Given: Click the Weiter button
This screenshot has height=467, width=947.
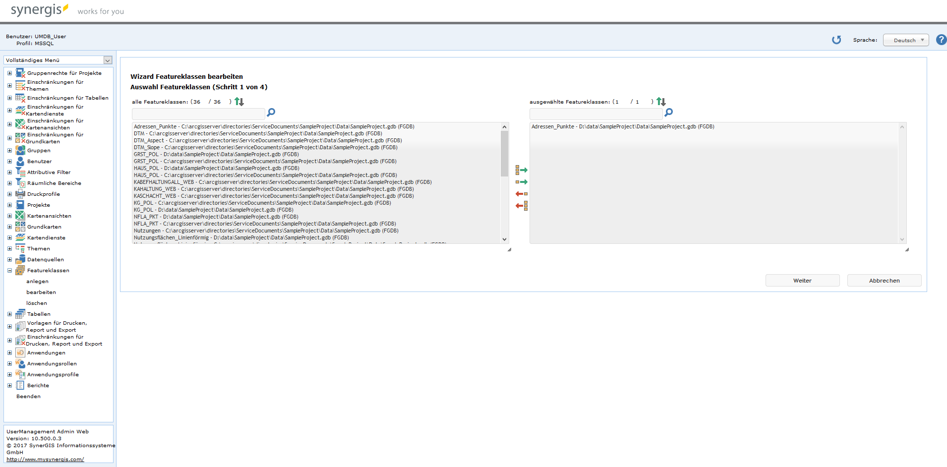Looking at the screenshot, I should 802,280.
